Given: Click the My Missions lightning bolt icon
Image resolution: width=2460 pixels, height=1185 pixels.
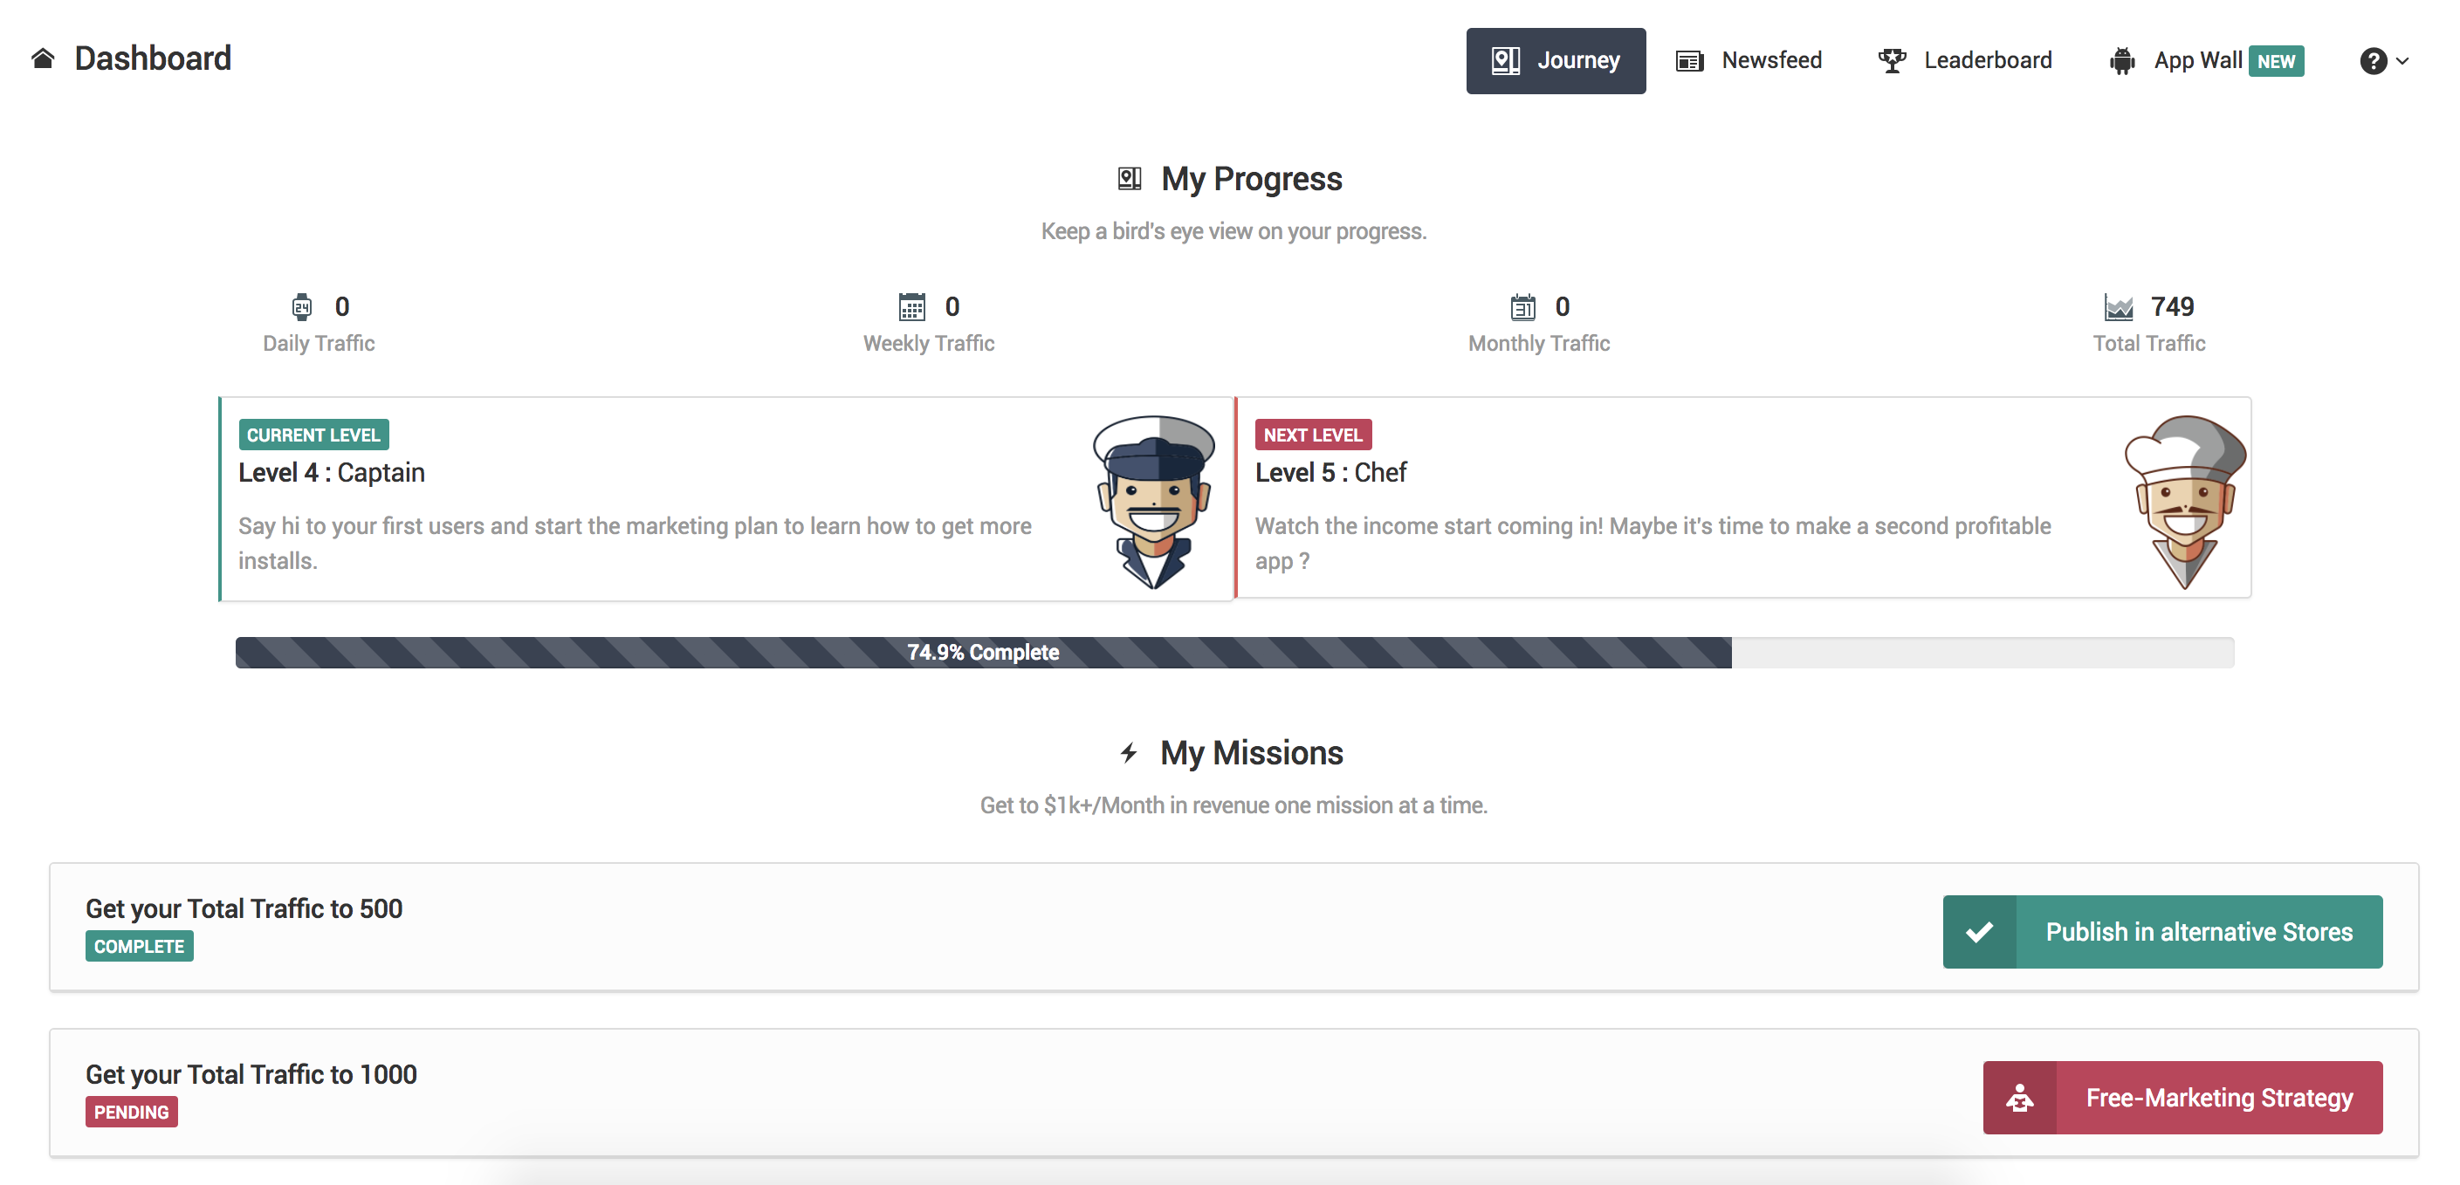Looking at the screenshot, I should click(1129, 753).
